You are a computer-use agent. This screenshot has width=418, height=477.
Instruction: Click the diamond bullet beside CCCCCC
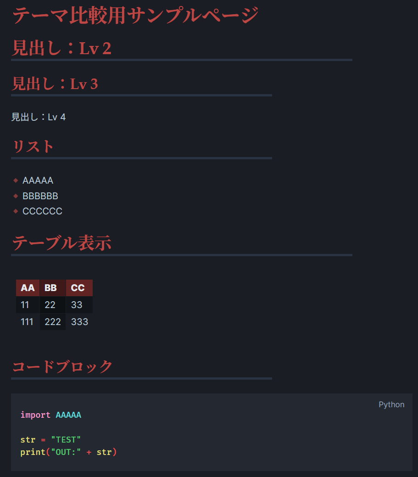point(16,211)
